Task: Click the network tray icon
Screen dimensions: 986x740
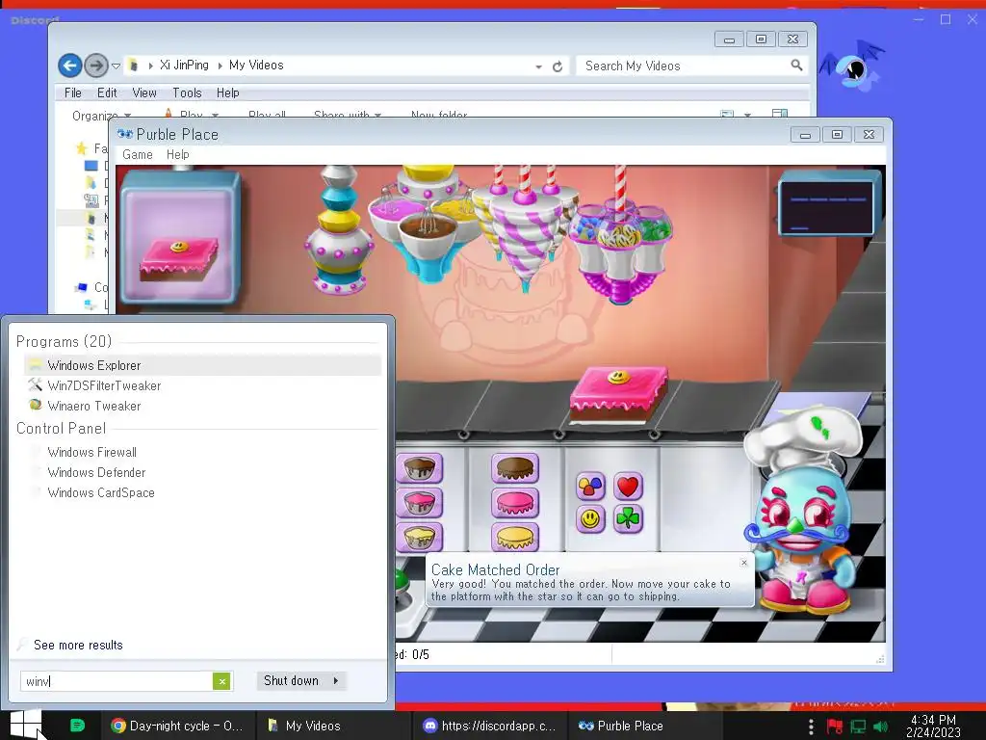Action: click(858, 727)
